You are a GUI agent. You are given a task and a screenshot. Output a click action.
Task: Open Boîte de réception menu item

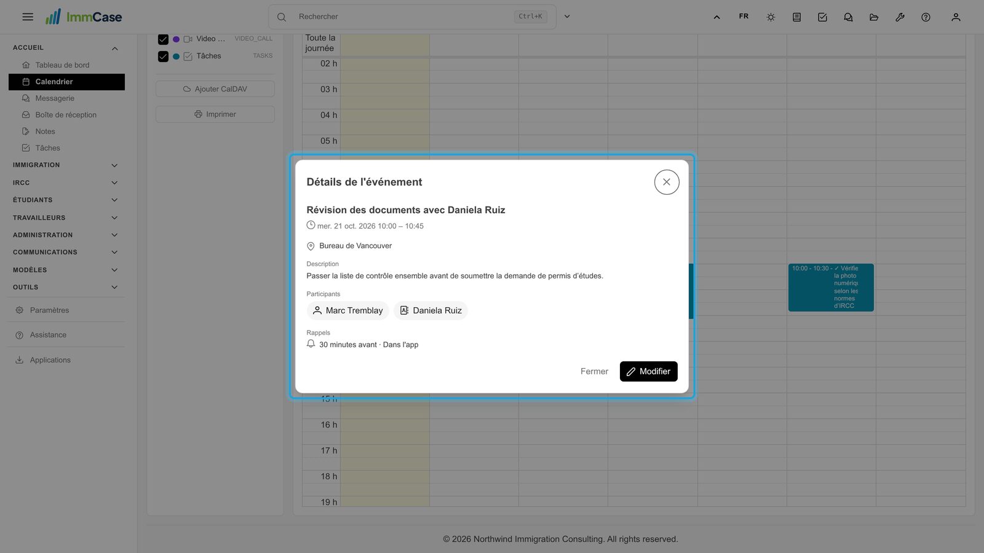tap(66, 115)
